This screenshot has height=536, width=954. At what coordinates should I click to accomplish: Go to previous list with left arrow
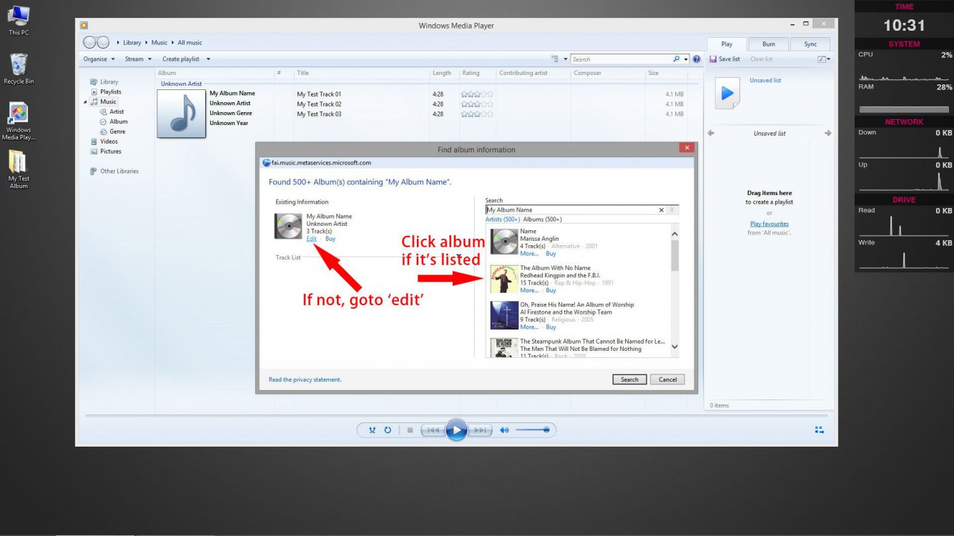click(x=711, y=133)
